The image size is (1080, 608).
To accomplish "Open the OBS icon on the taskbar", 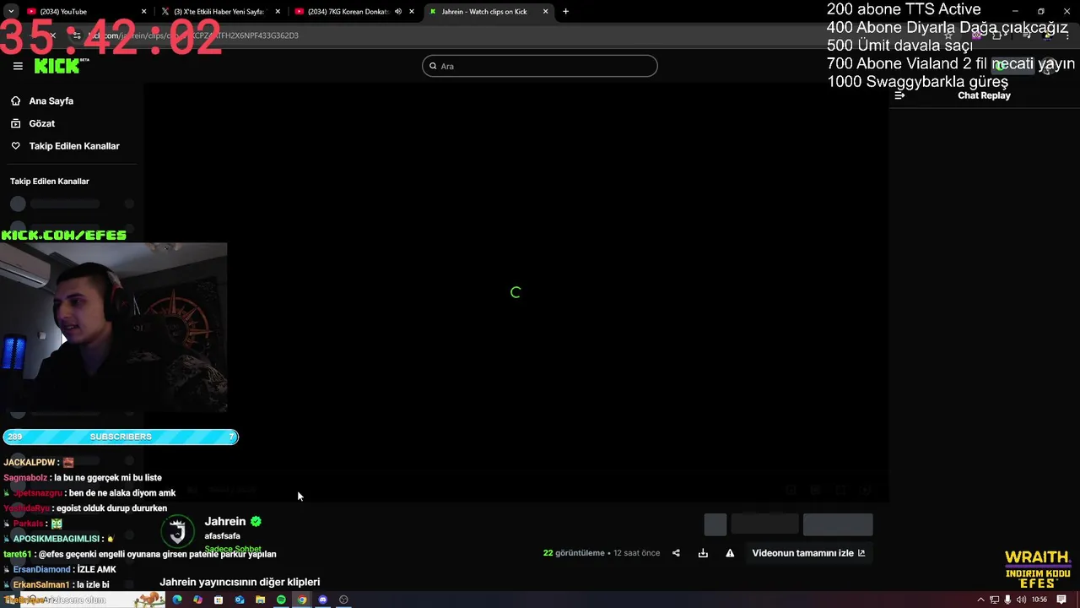I will (343, 600).
